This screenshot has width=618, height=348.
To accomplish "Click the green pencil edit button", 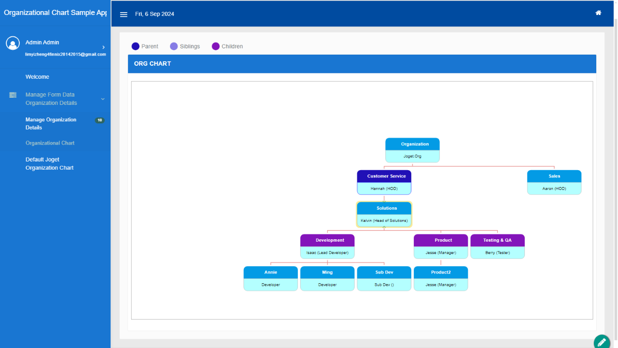I will [602, 342].
